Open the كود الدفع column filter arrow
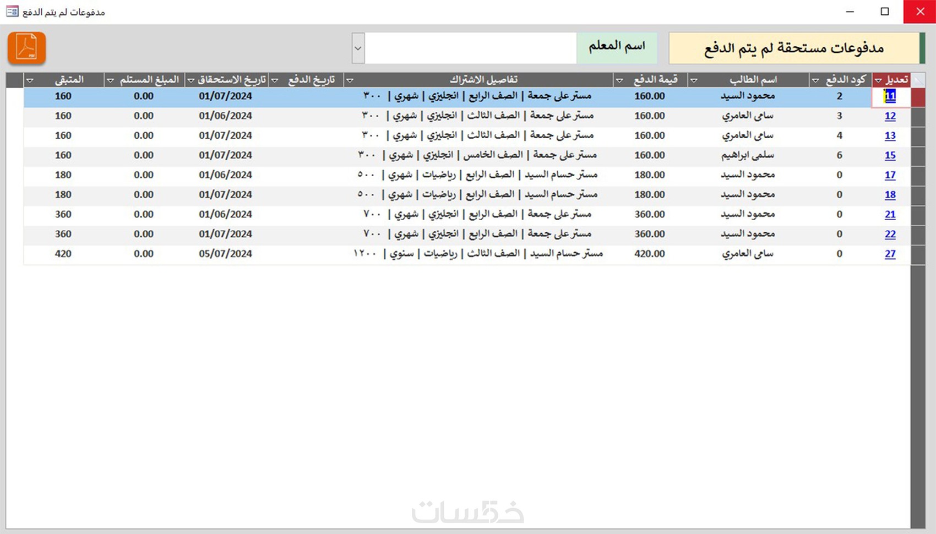Image resolution: width=936 pixels, height=534 pixels. [815, 80]
